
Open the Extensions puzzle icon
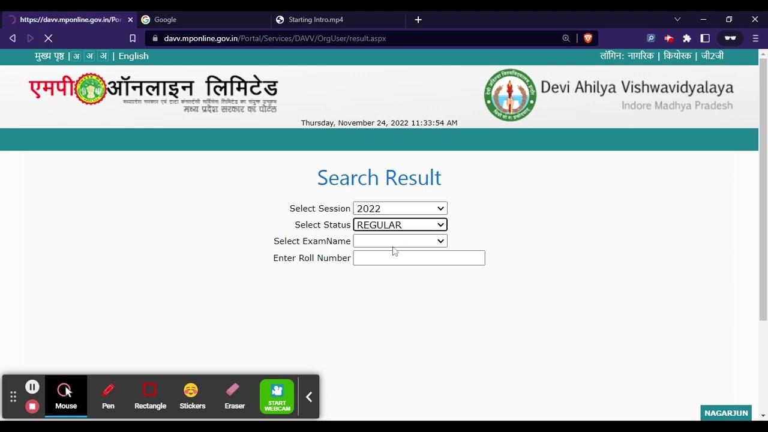pos(687,38)
